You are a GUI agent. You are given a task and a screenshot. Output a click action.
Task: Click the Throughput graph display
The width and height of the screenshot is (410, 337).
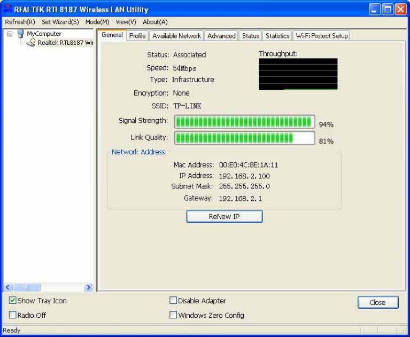coord(298,74)
